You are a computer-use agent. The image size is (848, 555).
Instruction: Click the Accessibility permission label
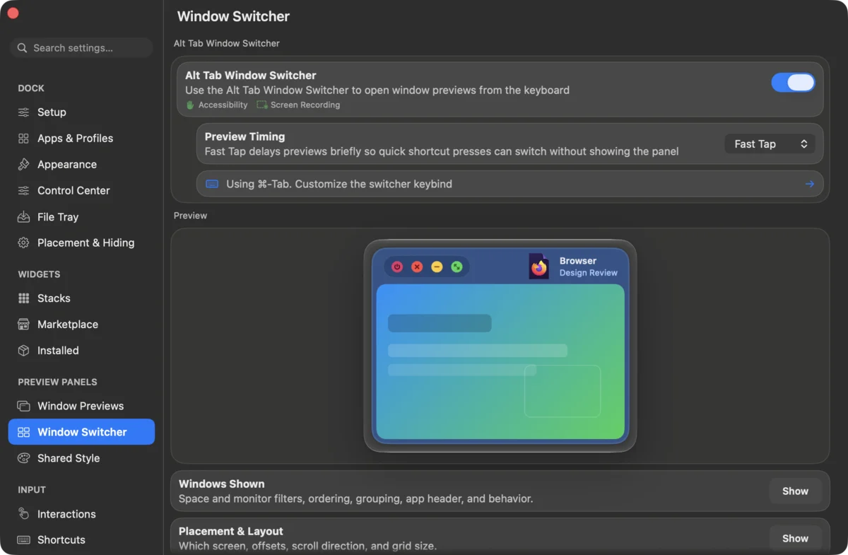223,105
